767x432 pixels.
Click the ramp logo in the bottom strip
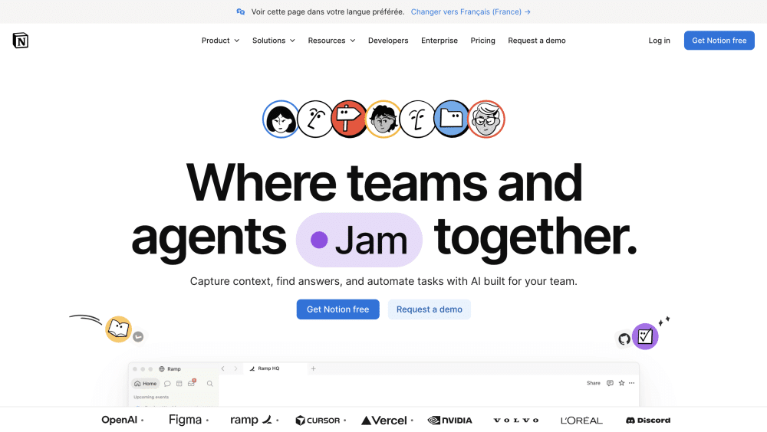pyautogui.click(x=251, y=420)
